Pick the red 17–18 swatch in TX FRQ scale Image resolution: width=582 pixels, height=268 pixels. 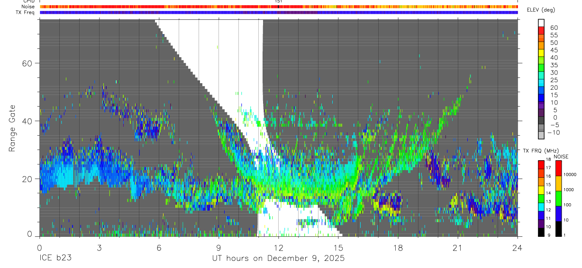[x=541, y=164]
